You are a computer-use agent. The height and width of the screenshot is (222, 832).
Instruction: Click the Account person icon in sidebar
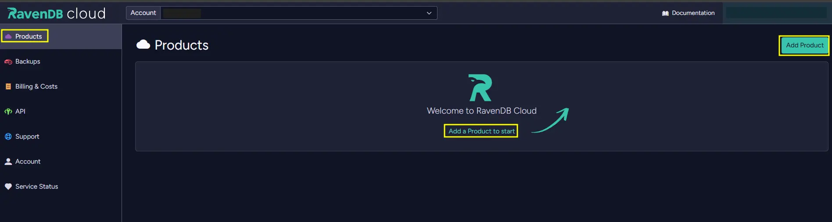tap(8, 162)
